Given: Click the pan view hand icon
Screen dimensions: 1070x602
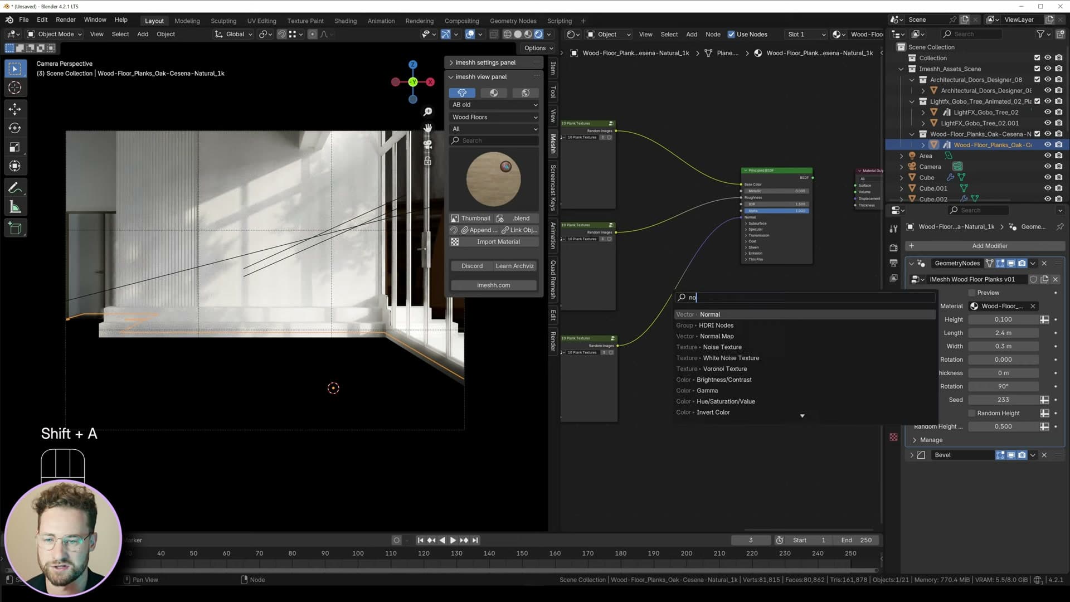Looking at the screenshot, I should click(x=427, y=128).
